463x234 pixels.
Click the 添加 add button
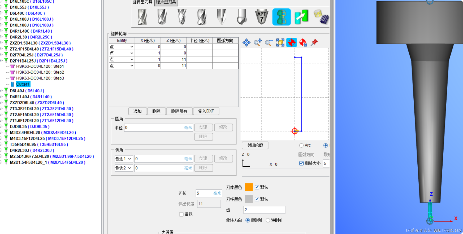coord(138,111)
